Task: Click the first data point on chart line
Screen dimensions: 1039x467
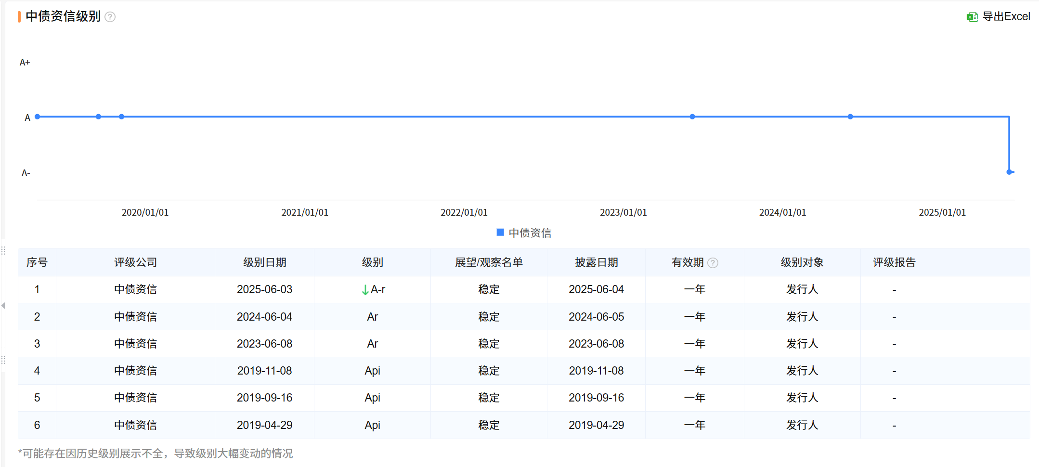Action: pos(38,117)
